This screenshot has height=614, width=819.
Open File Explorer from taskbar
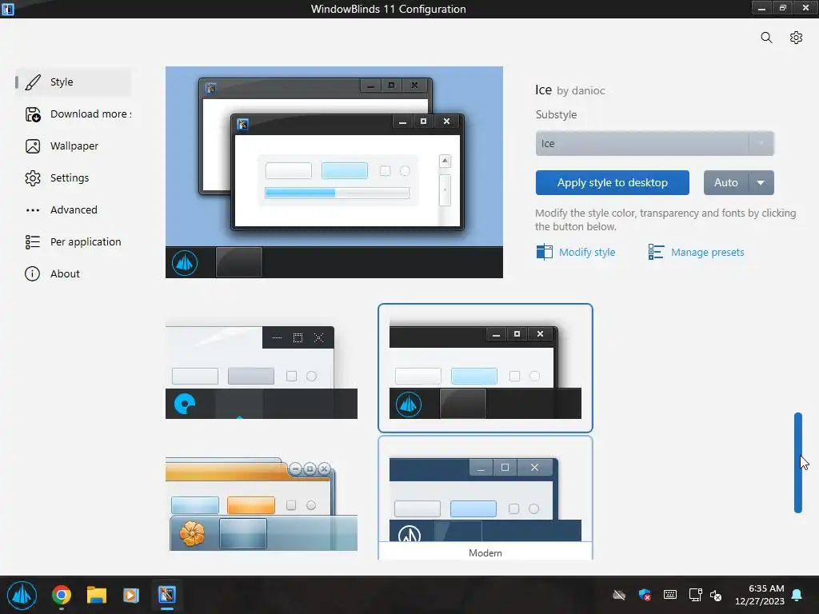pos(97,595)
